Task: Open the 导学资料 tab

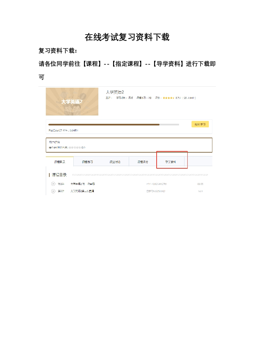Action: pos(170,162)
